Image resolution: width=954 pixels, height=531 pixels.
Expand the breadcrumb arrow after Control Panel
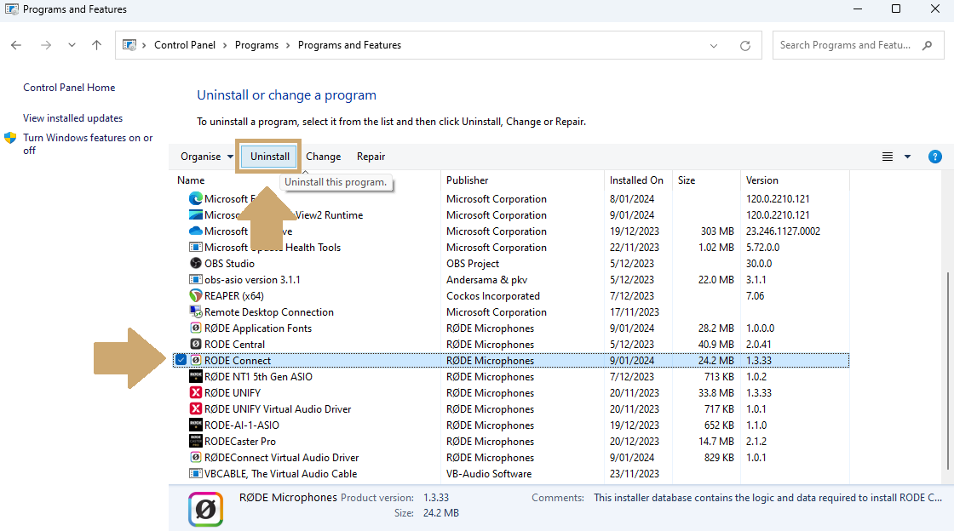point(225,45)
